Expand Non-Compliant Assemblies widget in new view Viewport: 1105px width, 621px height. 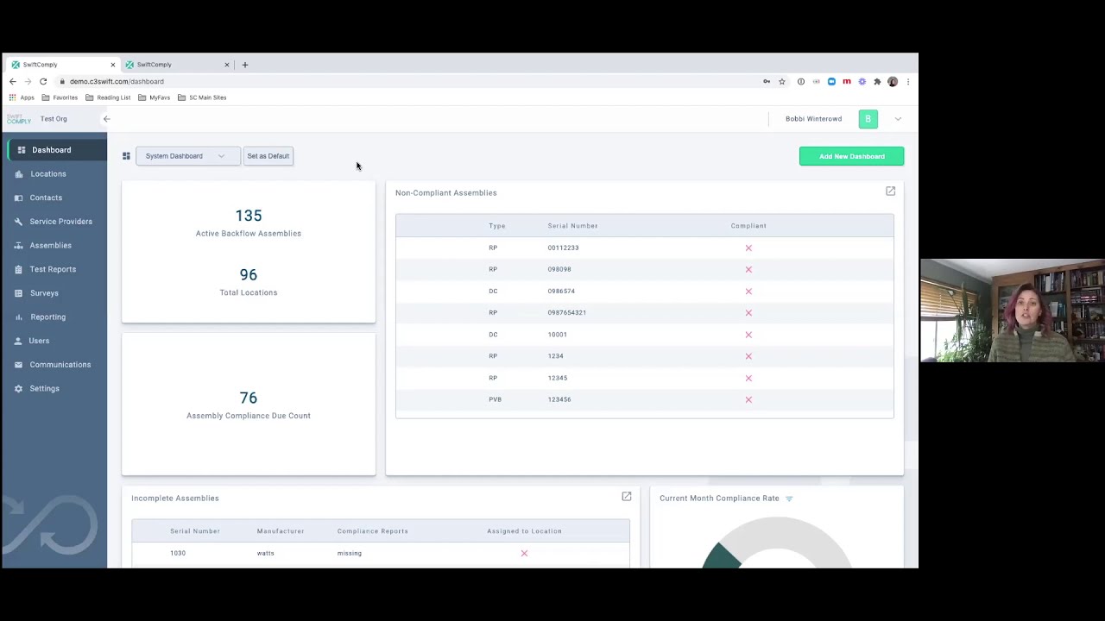890,191
